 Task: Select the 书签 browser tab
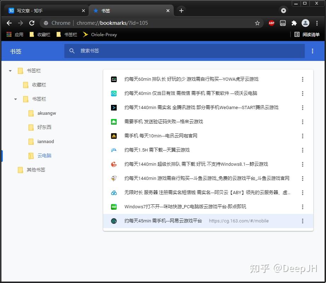pyautogui.click(x=131, y=11)
